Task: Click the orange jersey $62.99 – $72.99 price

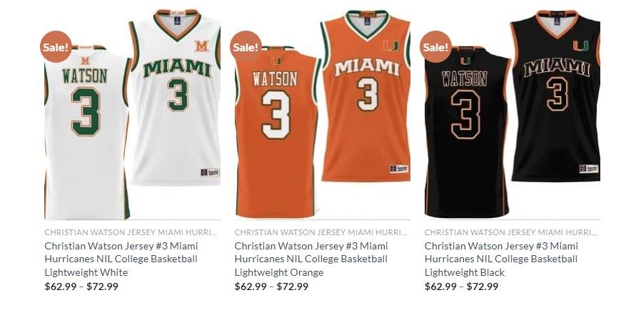Action: [271, 287]
